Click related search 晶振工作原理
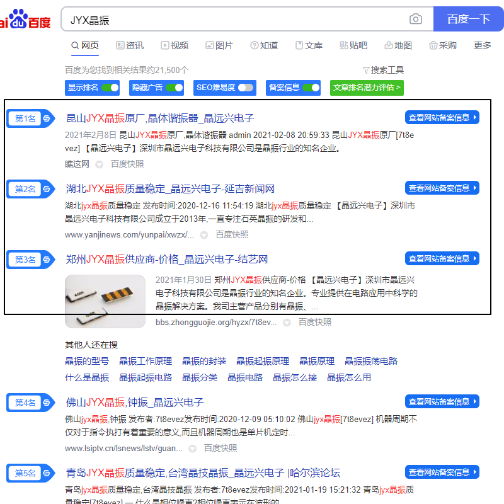The width and height of the screenshot is (504, 504). 146,361
